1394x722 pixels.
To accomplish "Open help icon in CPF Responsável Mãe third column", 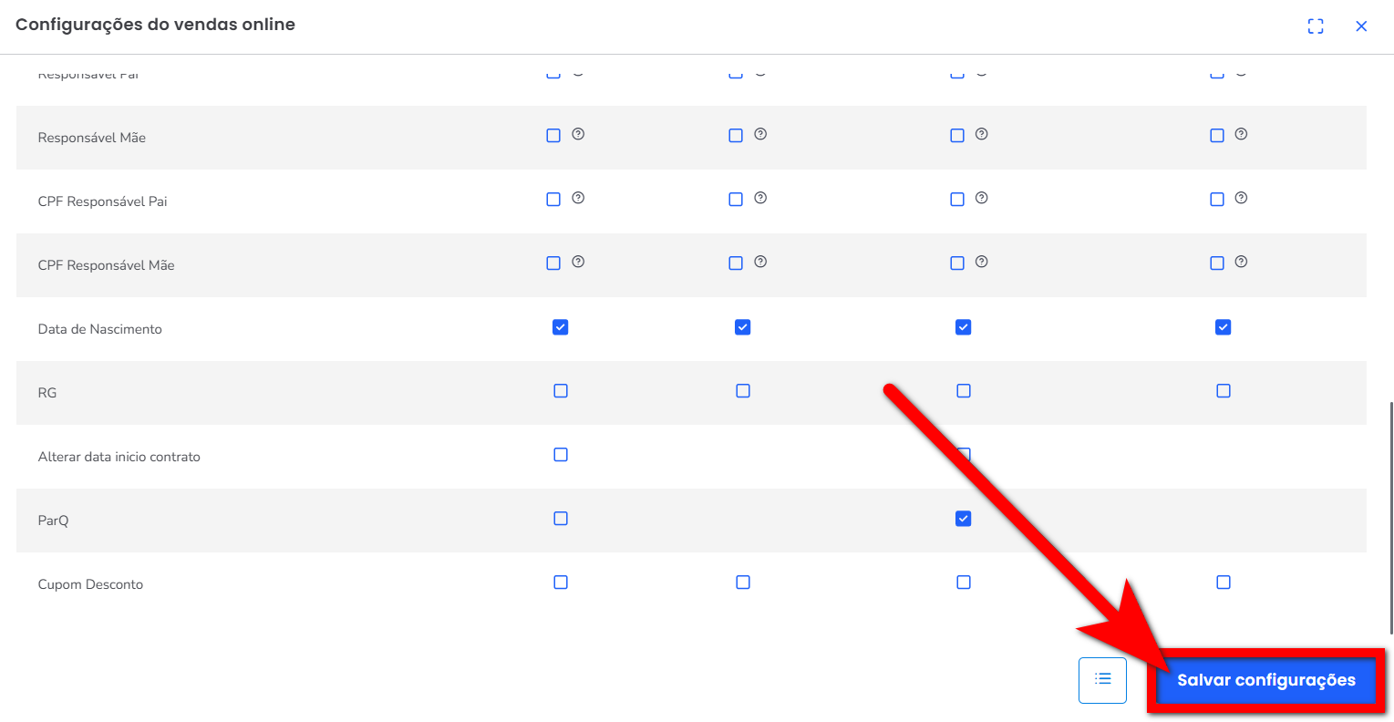I will click(981, 262).
